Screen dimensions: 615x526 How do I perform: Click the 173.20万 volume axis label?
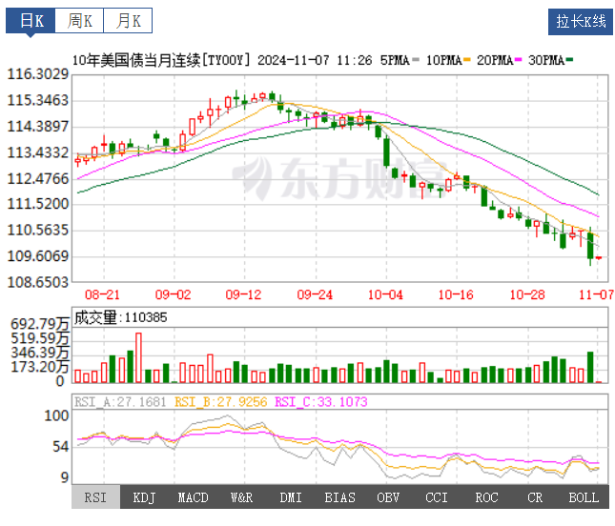[x=40, y=367]
